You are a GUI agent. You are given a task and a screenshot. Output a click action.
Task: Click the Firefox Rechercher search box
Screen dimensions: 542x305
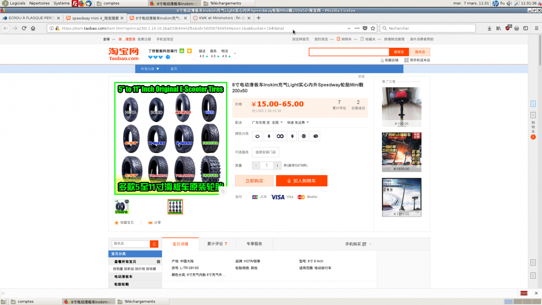tap(428, 28)
